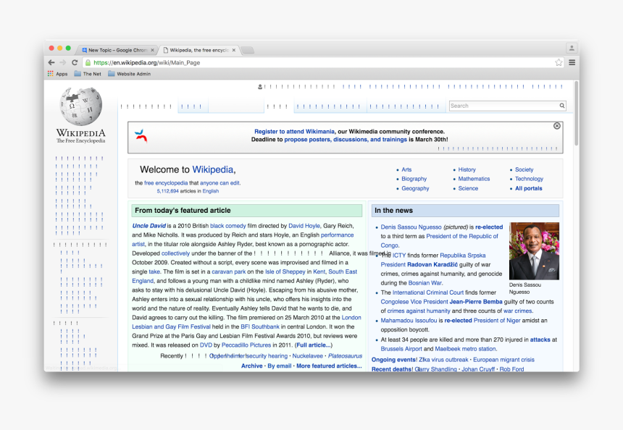Open the Biography portal
Image resolution: width=623 pixels, height=430 pixels.
[x=414, y=179]
